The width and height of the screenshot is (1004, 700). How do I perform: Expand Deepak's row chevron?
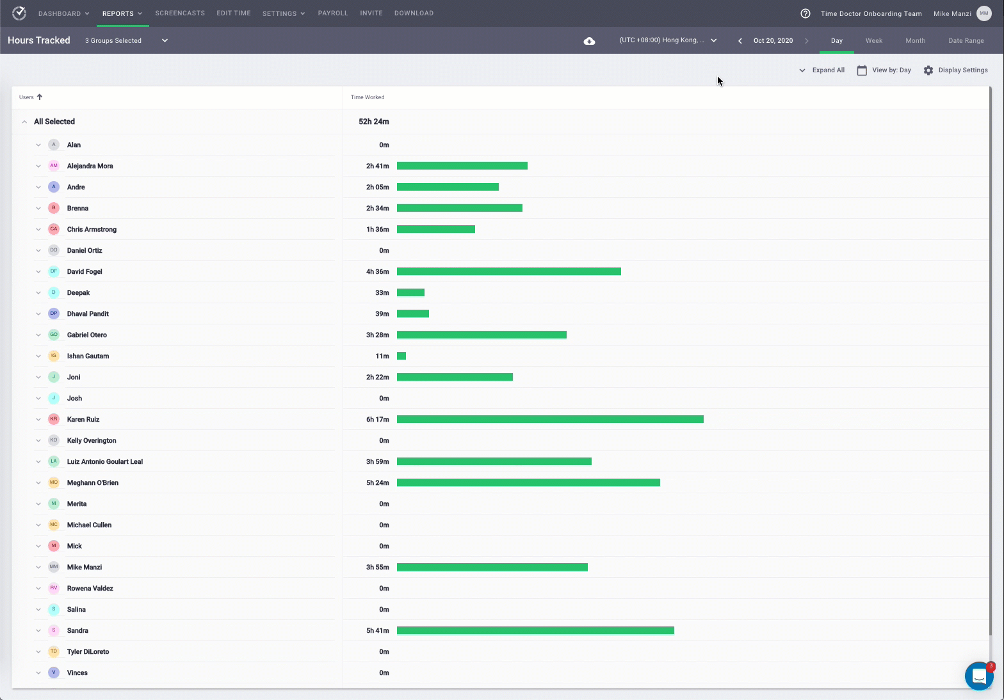pos(38,293)
